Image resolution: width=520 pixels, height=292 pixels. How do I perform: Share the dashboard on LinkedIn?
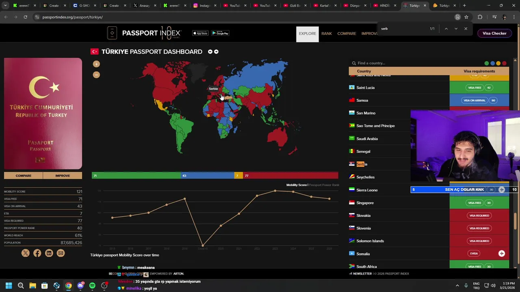click(x=49, y=253)
